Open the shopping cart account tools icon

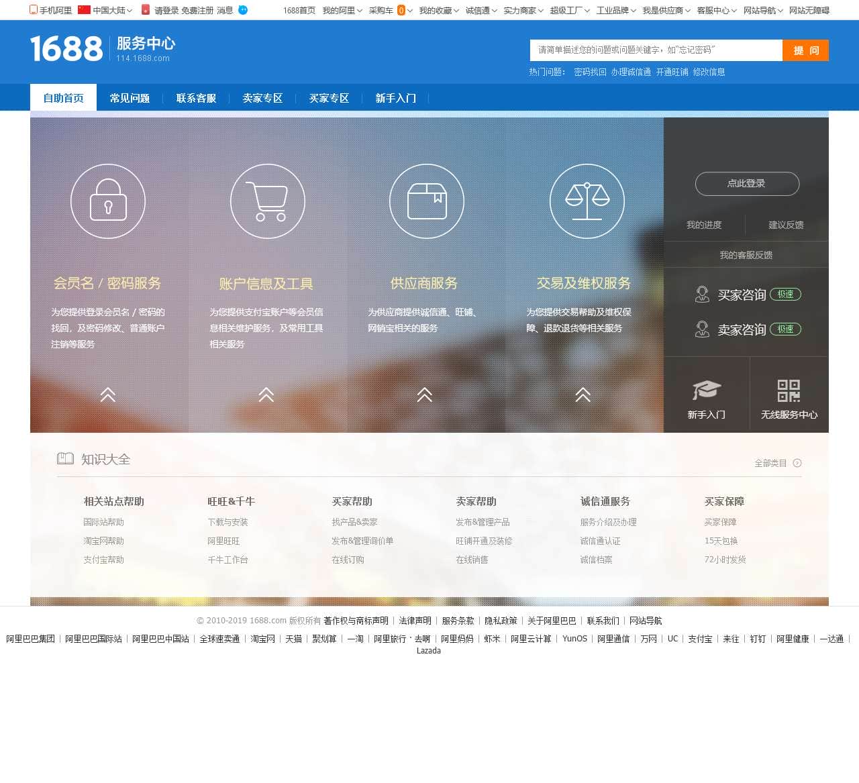tap(268, 201)
